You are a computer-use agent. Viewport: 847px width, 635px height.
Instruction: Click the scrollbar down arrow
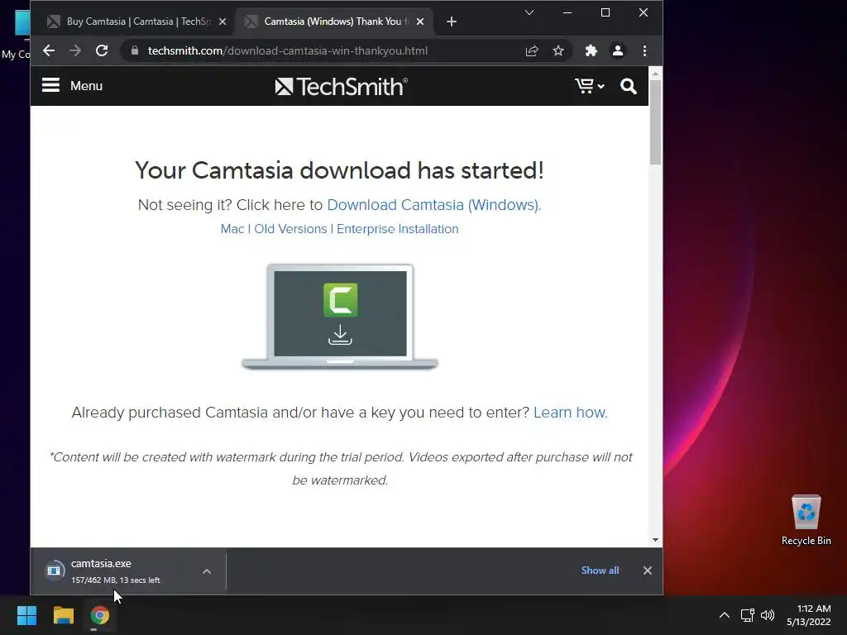tap(655, 539)
